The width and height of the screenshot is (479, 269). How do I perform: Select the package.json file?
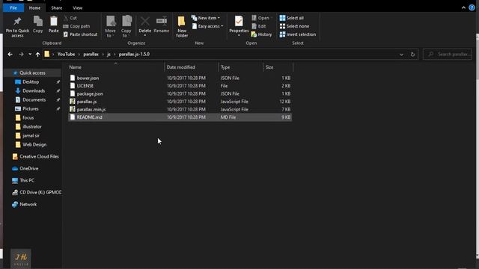pyautogui.click(x=180, y=94)
